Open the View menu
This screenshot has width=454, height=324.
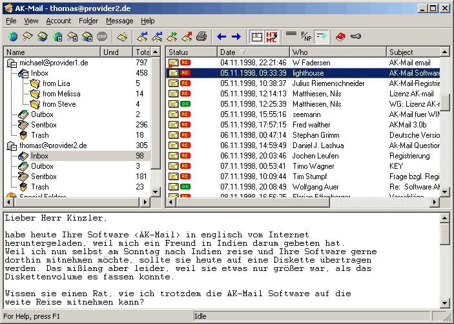tap(31, 21)
